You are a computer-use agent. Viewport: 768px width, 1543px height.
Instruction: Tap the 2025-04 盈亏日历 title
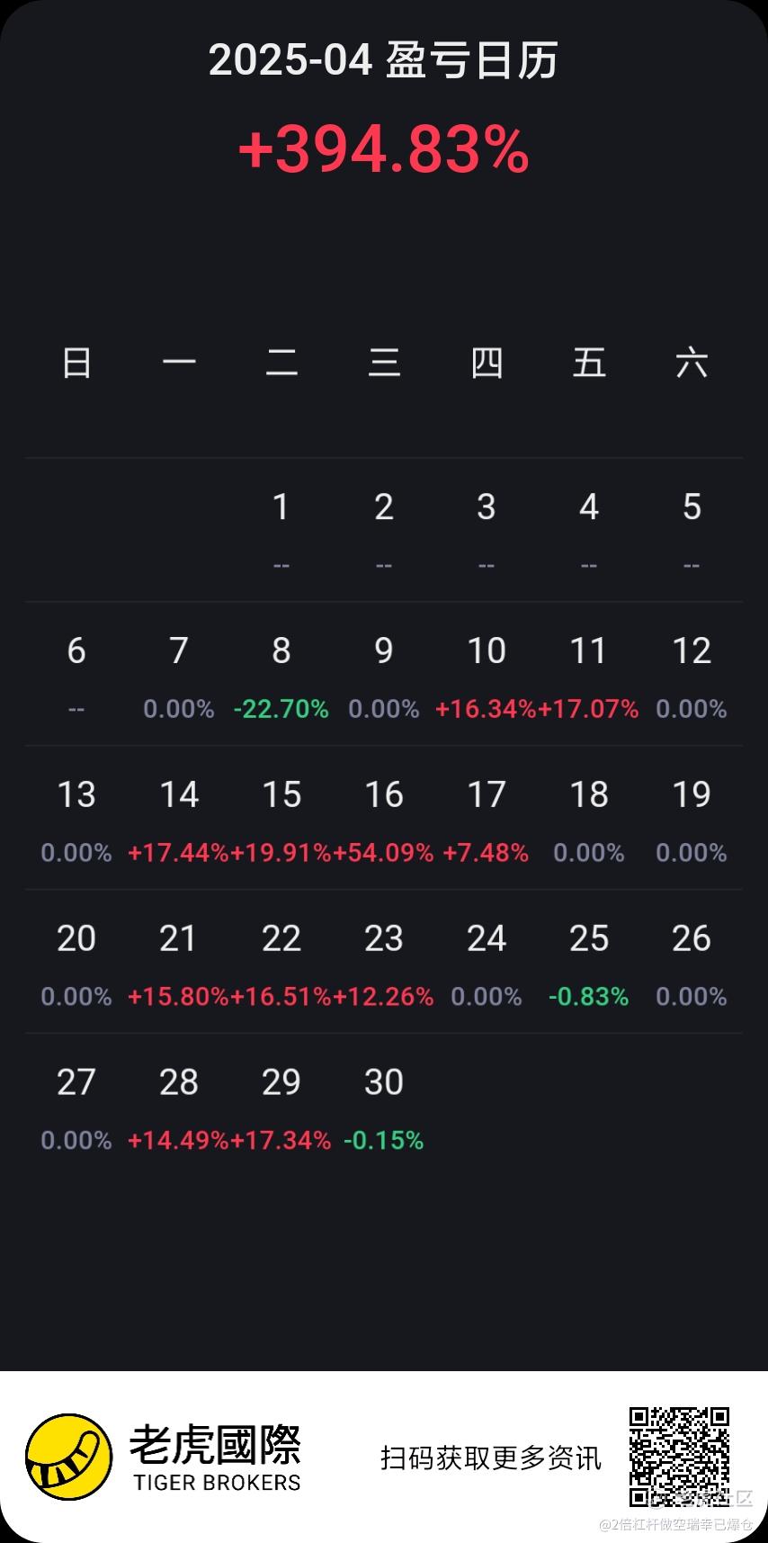(x=384, y=61)
